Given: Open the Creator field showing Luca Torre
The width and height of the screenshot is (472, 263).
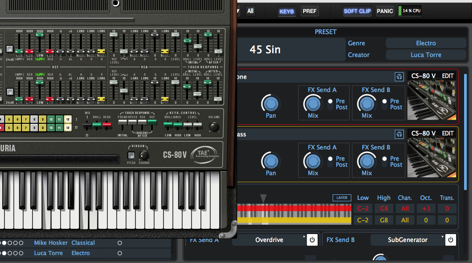Looking at the screenshot, I should tap(426, 55).
